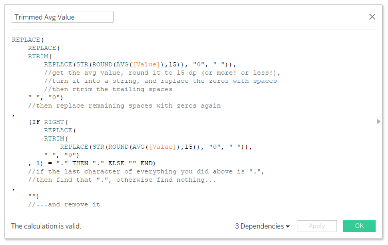The image size is (388, 245).
Task: Edit the Trimmed Avg Value name field
Action: tap(62, 17)
